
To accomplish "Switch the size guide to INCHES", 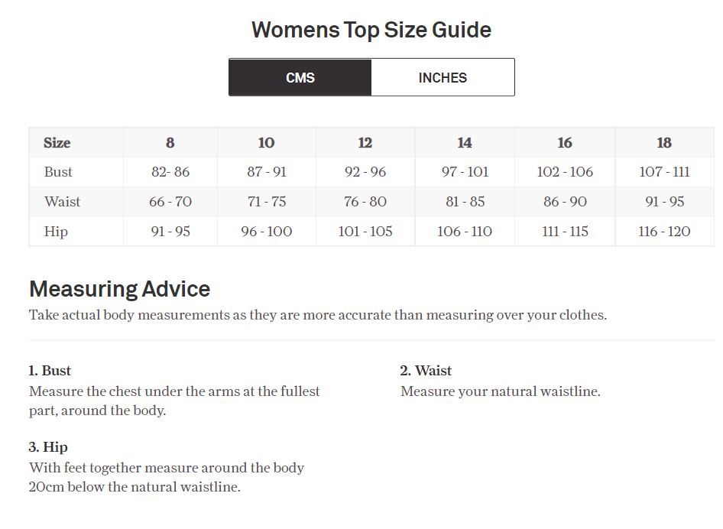I will [443, 78].
